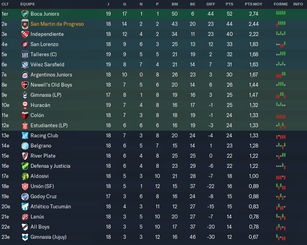The image size is (307, 245).
Task: Open Argentinos Juniors team link
Action: 51,75
